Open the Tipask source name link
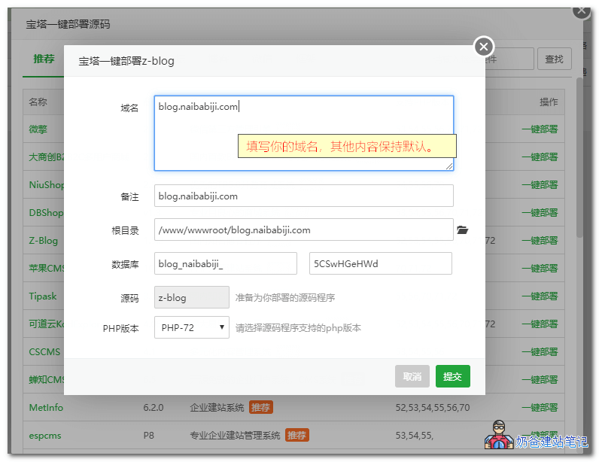This screenshot has width=599, height=462. 43,296
